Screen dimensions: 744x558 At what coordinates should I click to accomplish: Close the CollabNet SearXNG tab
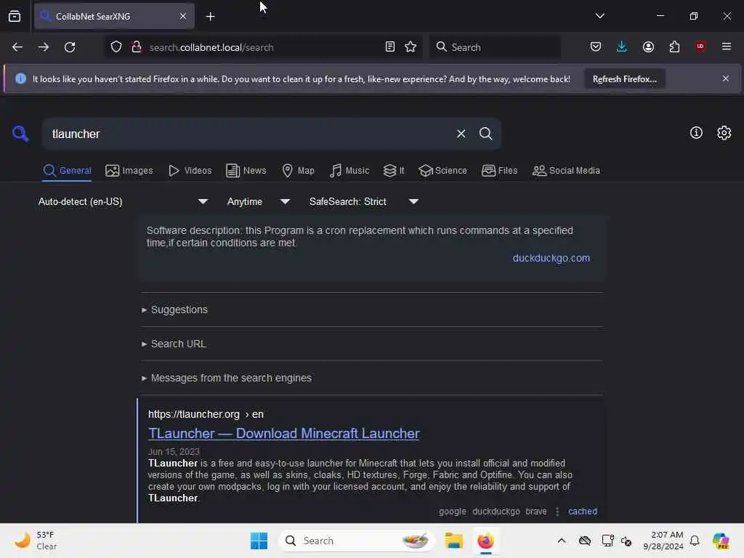click(182, 16)
